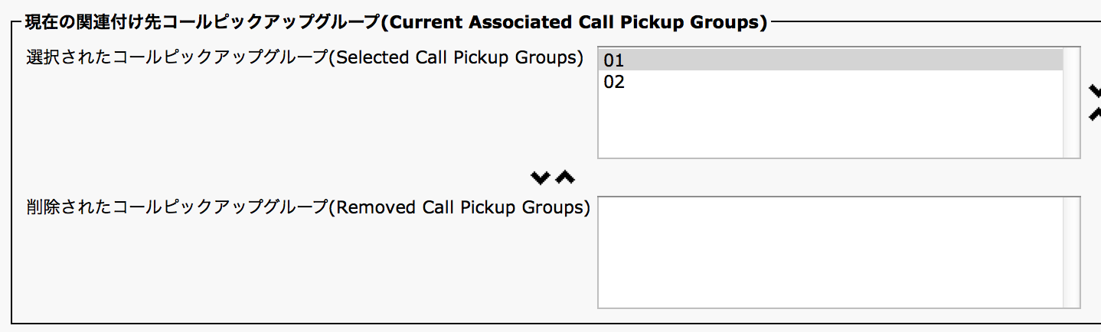Click the top of the Selected list scrollbar

(1071, 55)
